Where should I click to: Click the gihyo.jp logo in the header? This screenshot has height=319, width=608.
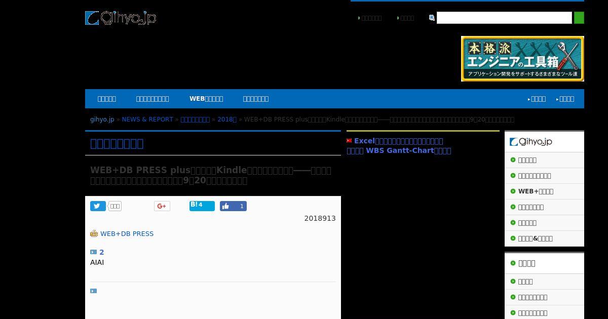[x=121, y=18]
